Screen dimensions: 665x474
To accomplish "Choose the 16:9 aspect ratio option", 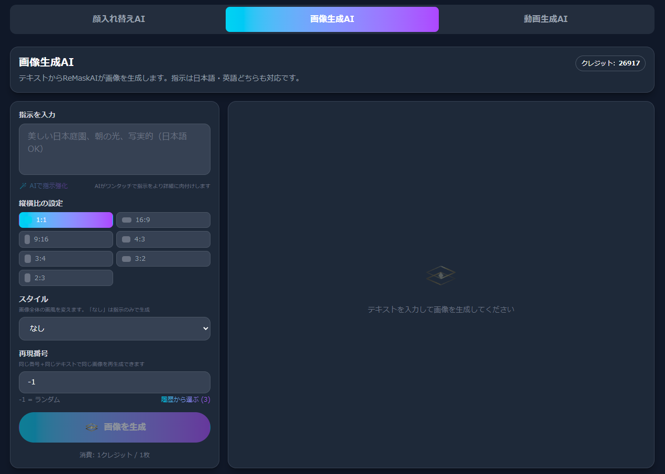I will [163, 220].
